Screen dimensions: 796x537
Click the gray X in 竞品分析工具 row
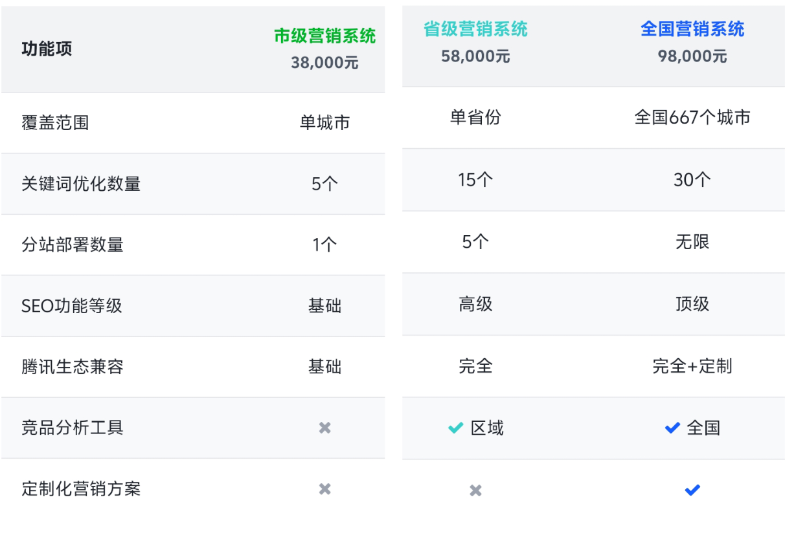[x=325, y=428]
